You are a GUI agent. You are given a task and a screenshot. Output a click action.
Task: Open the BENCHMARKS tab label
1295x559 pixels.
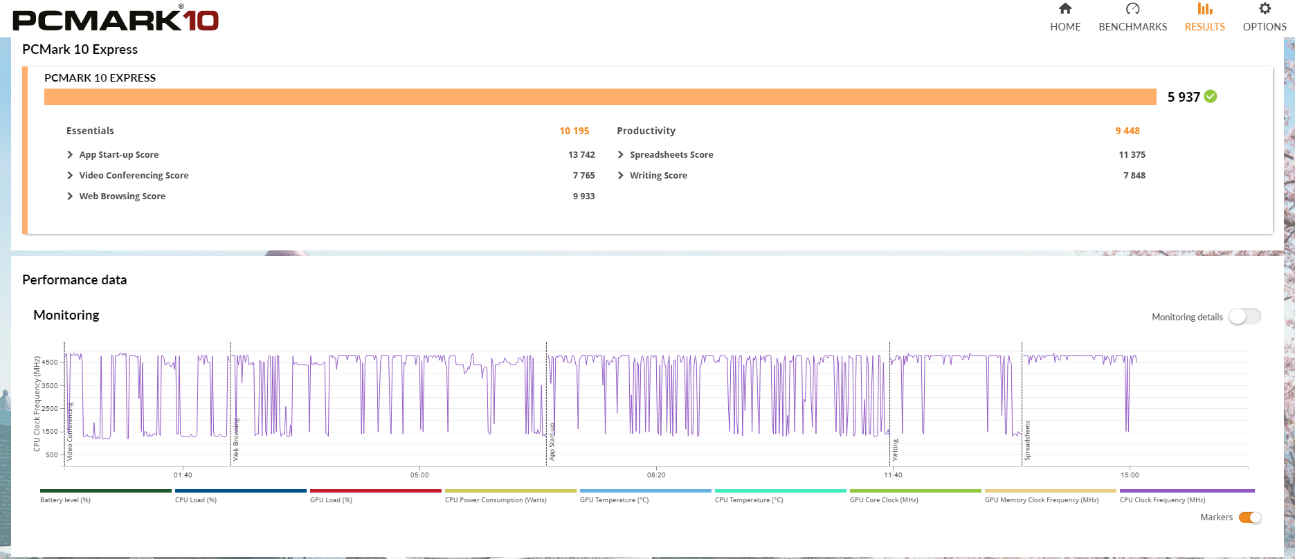click(x=1132, y=27)
